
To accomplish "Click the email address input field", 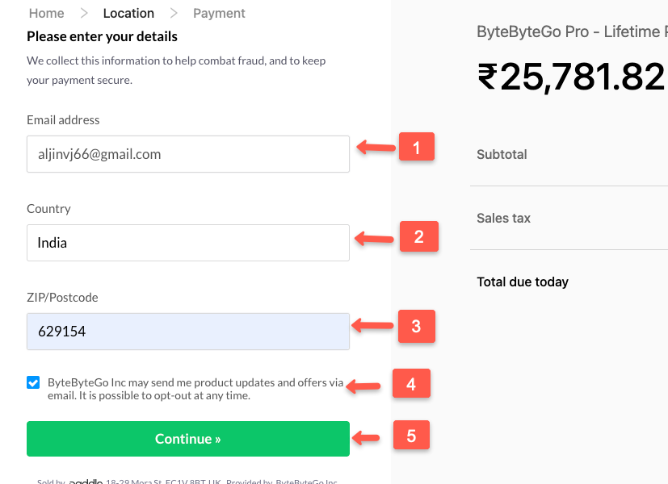I will point(187,153).
